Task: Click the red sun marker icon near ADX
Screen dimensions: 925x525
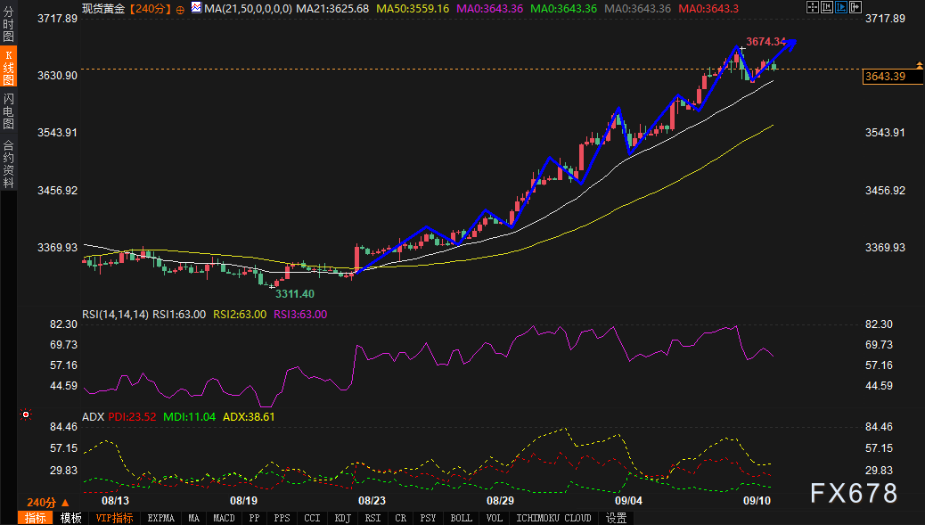Action: 26,414
